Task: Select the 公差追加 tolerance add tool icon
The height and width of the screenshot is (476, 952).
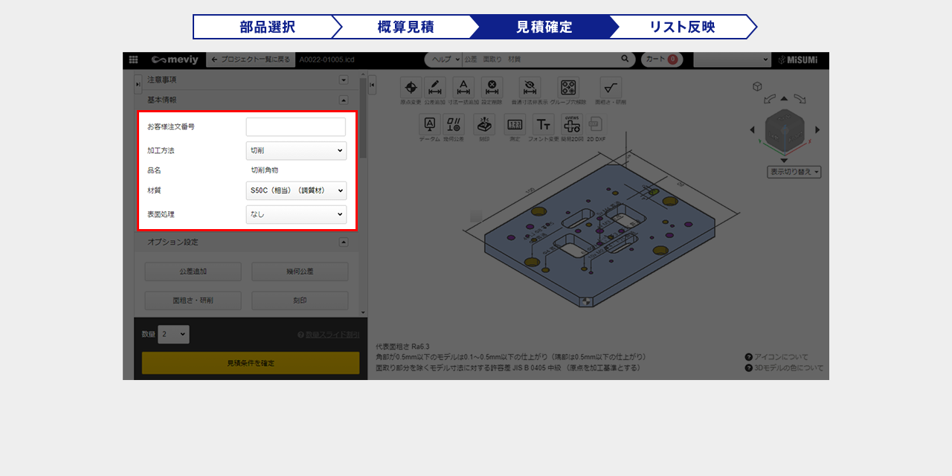Action: pyautogui.click(x=435, y=87)
